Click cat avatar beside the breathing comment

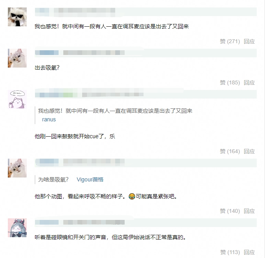(17, 168)
